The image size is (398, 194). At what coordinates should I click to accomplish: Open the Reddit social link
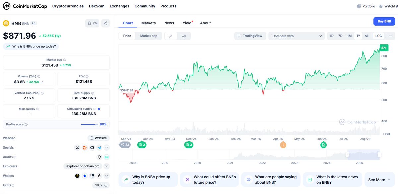(85, 148)
